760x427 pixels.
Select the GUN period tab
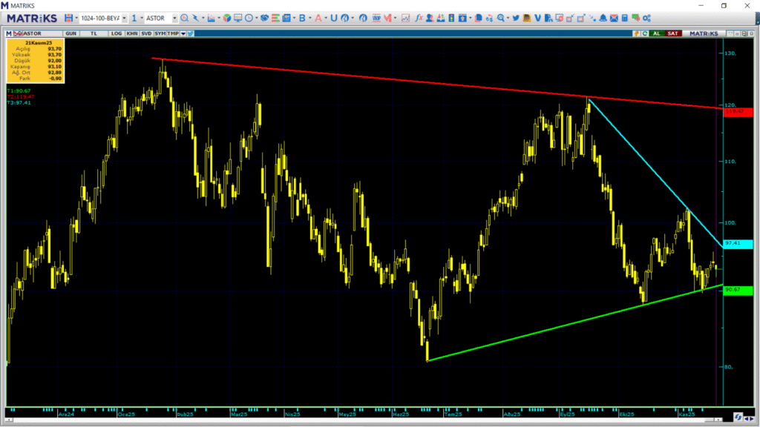point(72,33)
